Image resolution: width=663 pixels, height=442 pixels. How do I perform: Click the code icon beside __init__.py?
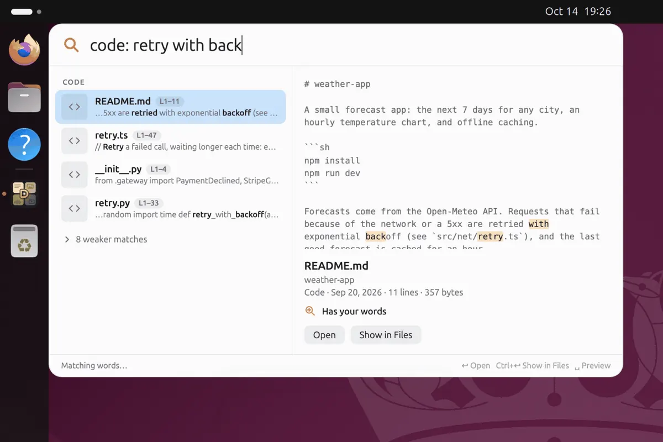(x=74, y=175)
